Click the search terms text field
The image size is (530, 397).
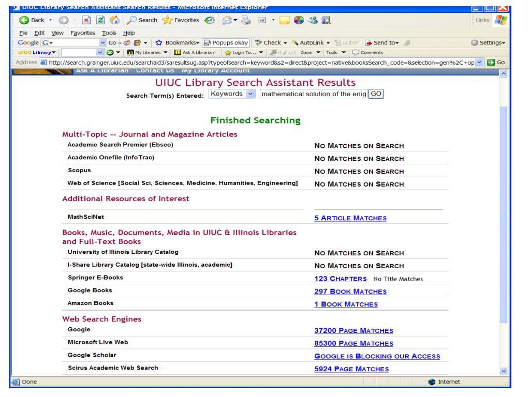click(x=314, y=94)
